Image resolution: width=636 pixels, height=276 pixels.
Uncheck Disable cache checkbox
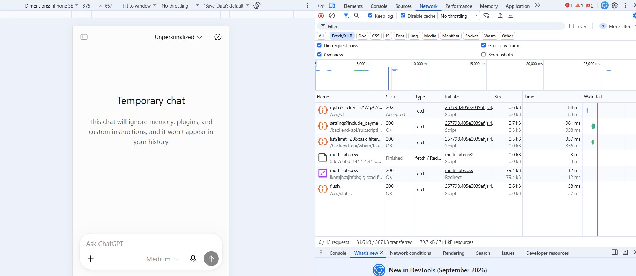click(x=403, y=15)
